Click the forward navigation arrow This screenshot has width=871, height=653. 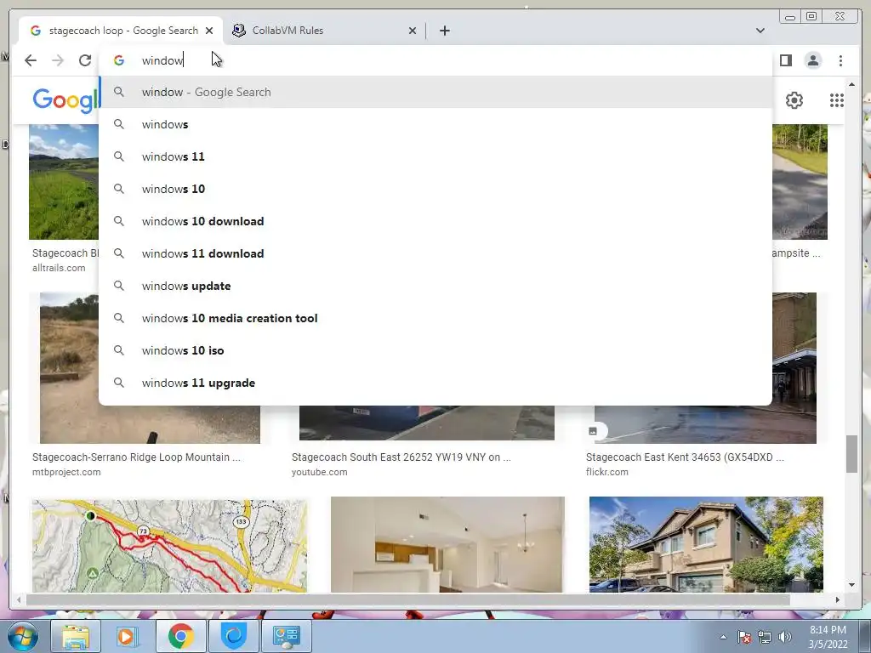tap(58, 60)
